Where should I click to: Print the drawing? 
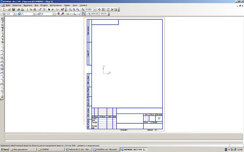point(19,9)
